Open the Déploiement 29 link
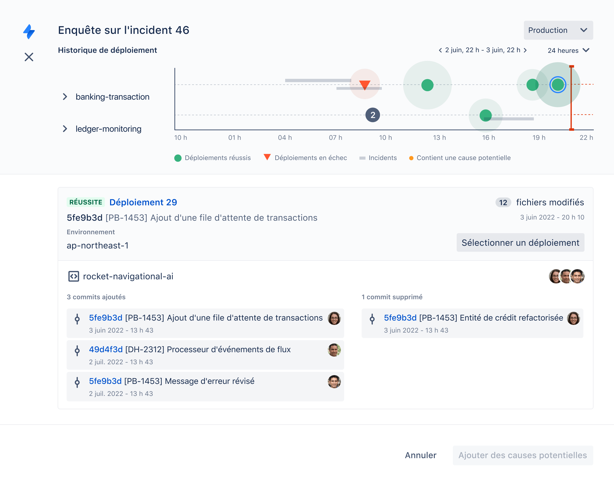Screen dimensions: 614x486 click(x=143, y=202)
